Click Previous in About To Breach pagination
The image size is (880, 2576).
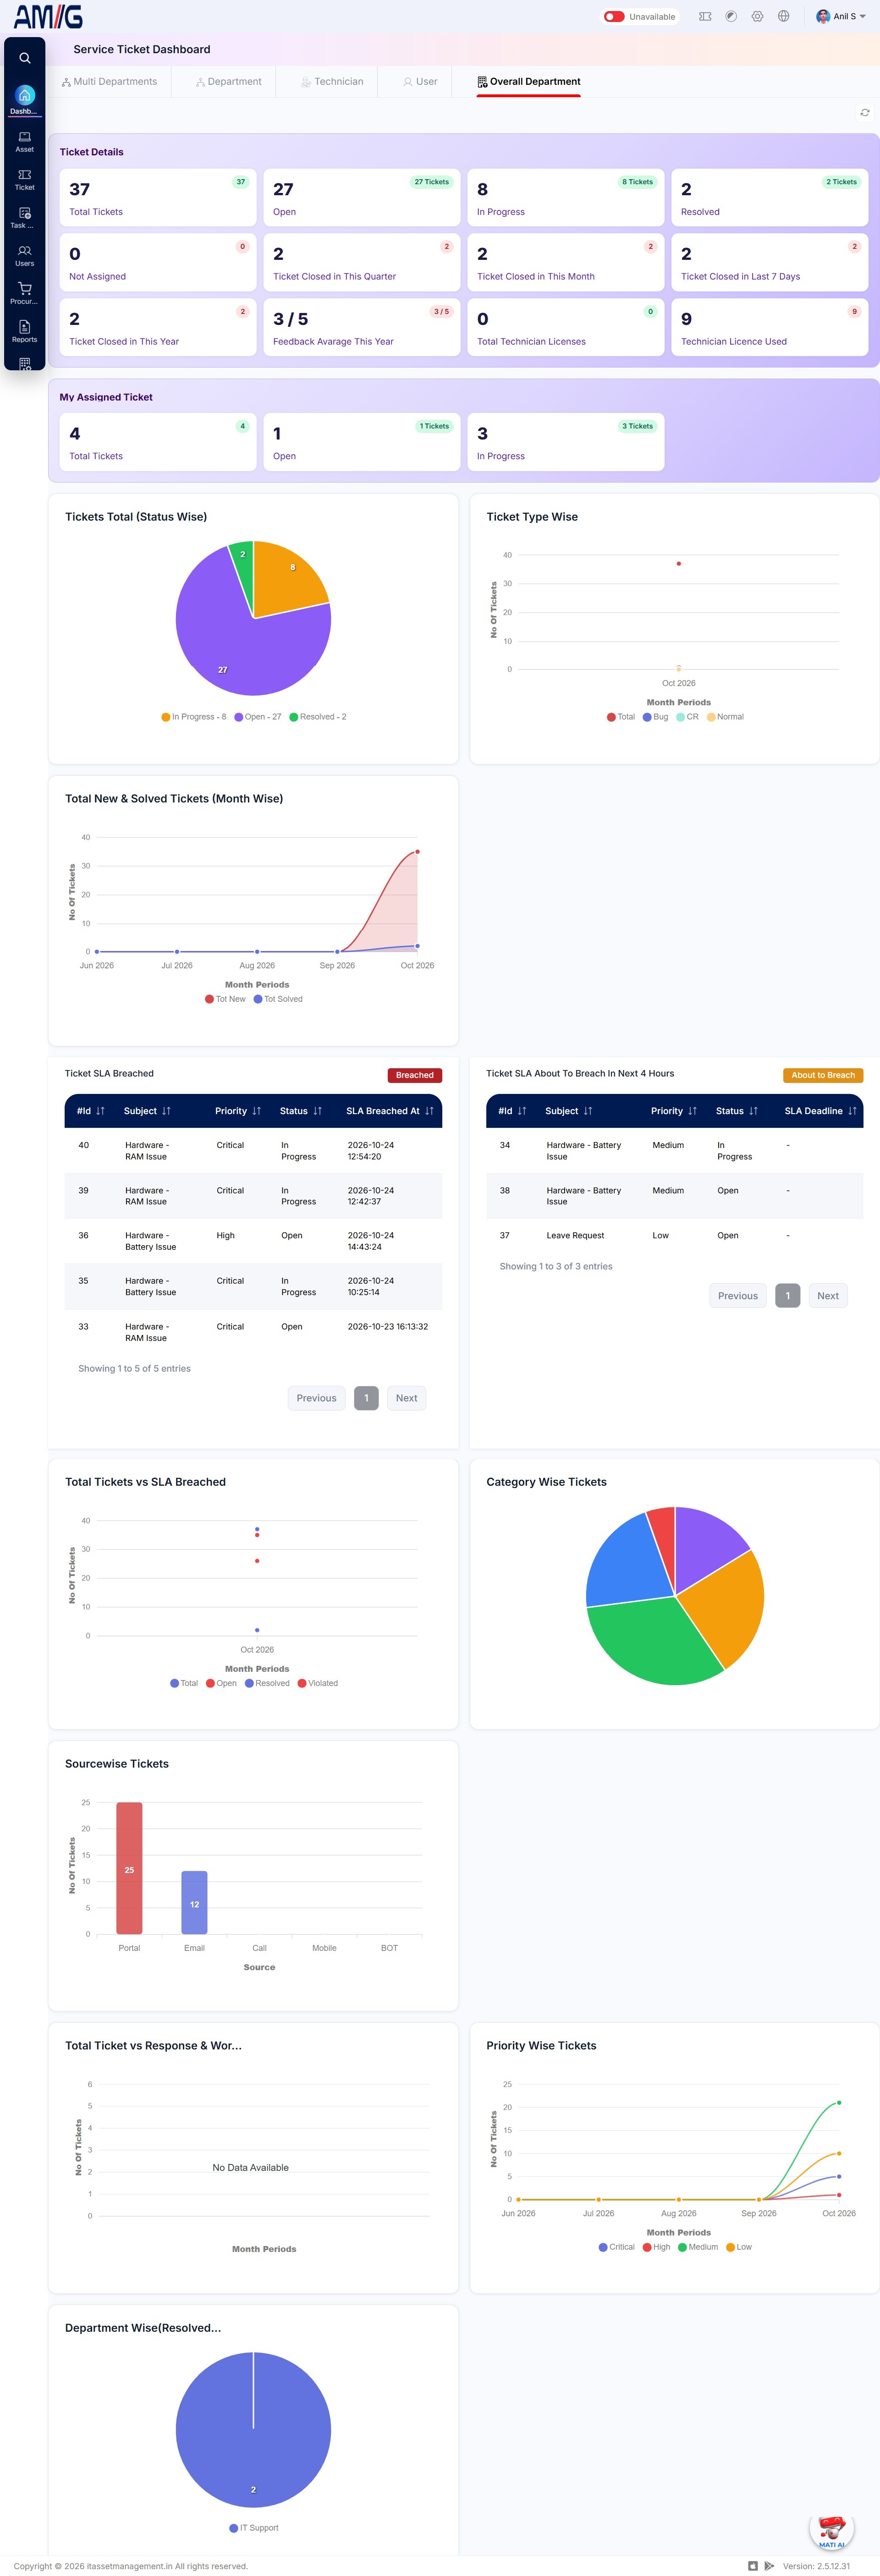(738, 1296)
